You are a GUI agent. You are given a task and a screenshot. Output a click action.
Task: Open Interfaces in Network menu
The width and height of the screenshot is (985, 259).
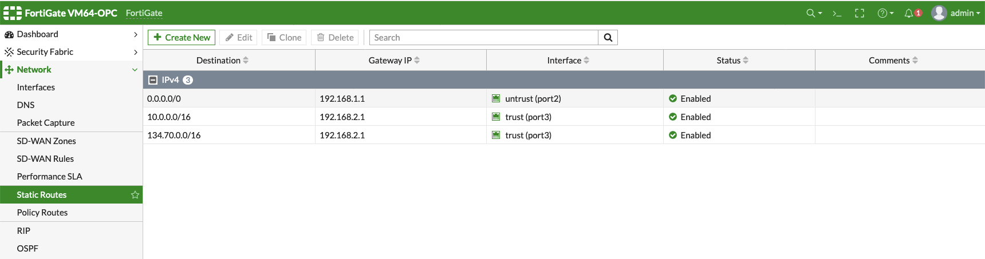pyautogui.click(x=36, y=87)
